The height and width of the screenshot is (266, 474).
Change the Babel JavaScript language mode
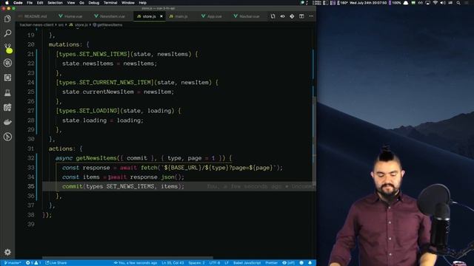click(x=247, y=263)
